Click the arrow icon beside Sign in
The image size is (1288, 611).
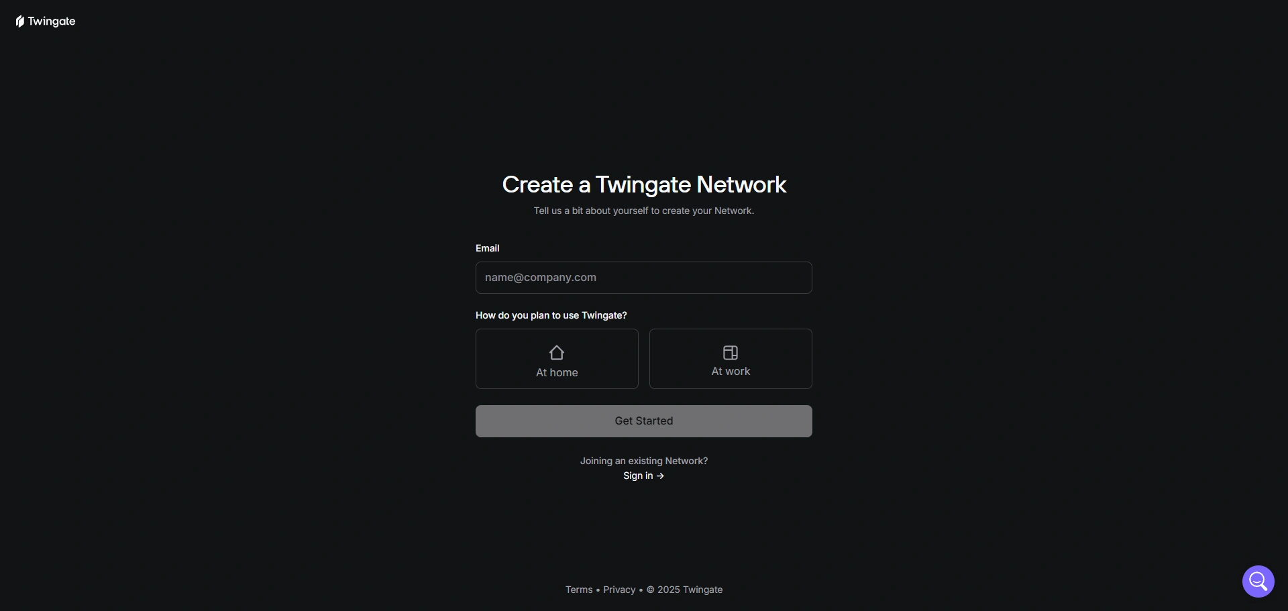(661, 476)
